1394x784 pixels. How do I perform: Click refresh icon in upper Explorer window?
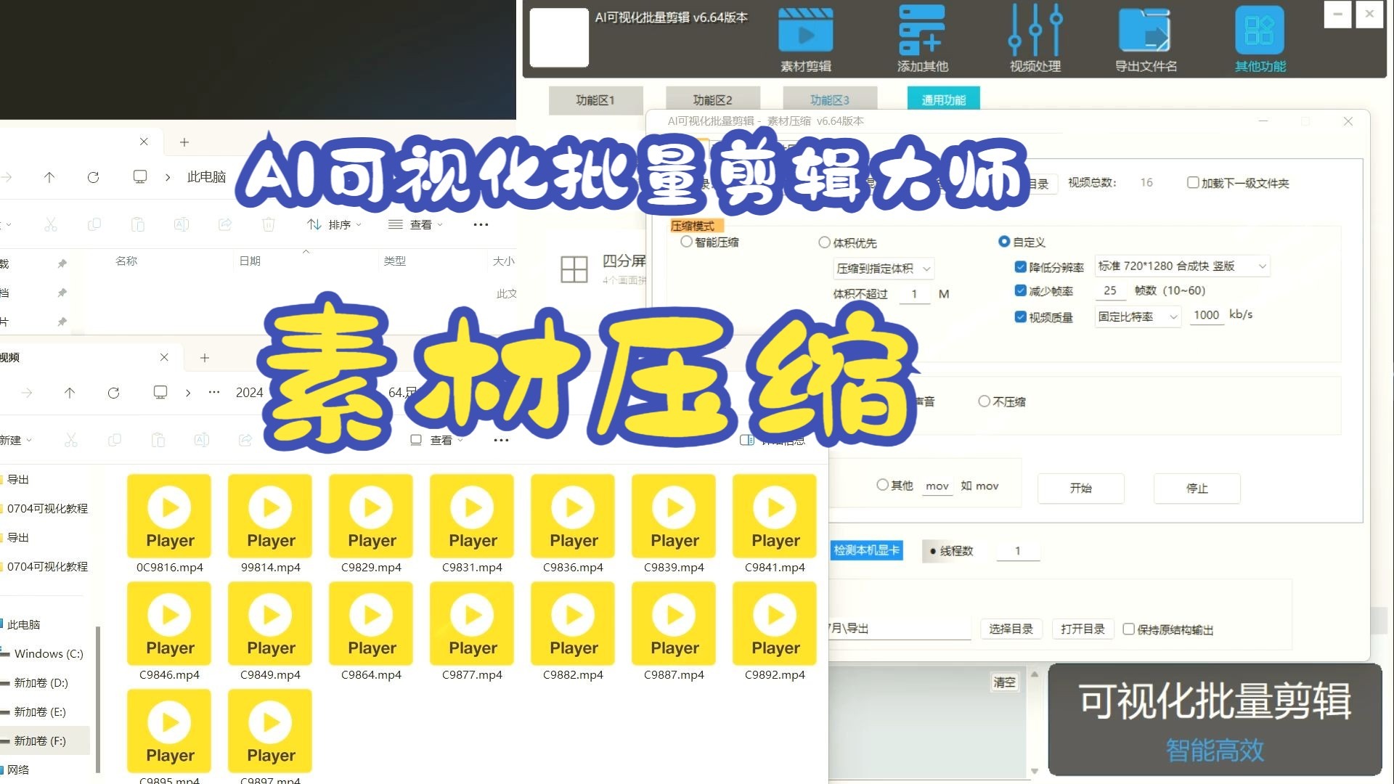coord(93,177)
